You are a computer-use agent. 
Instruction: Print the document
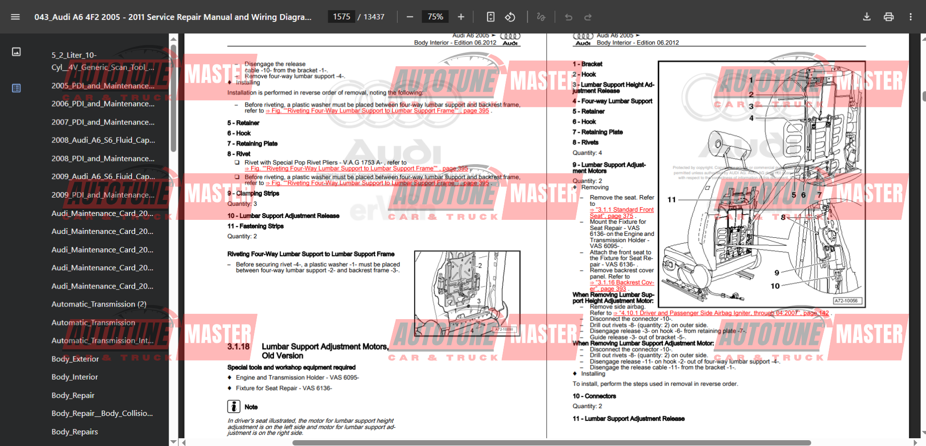[888, 17]
